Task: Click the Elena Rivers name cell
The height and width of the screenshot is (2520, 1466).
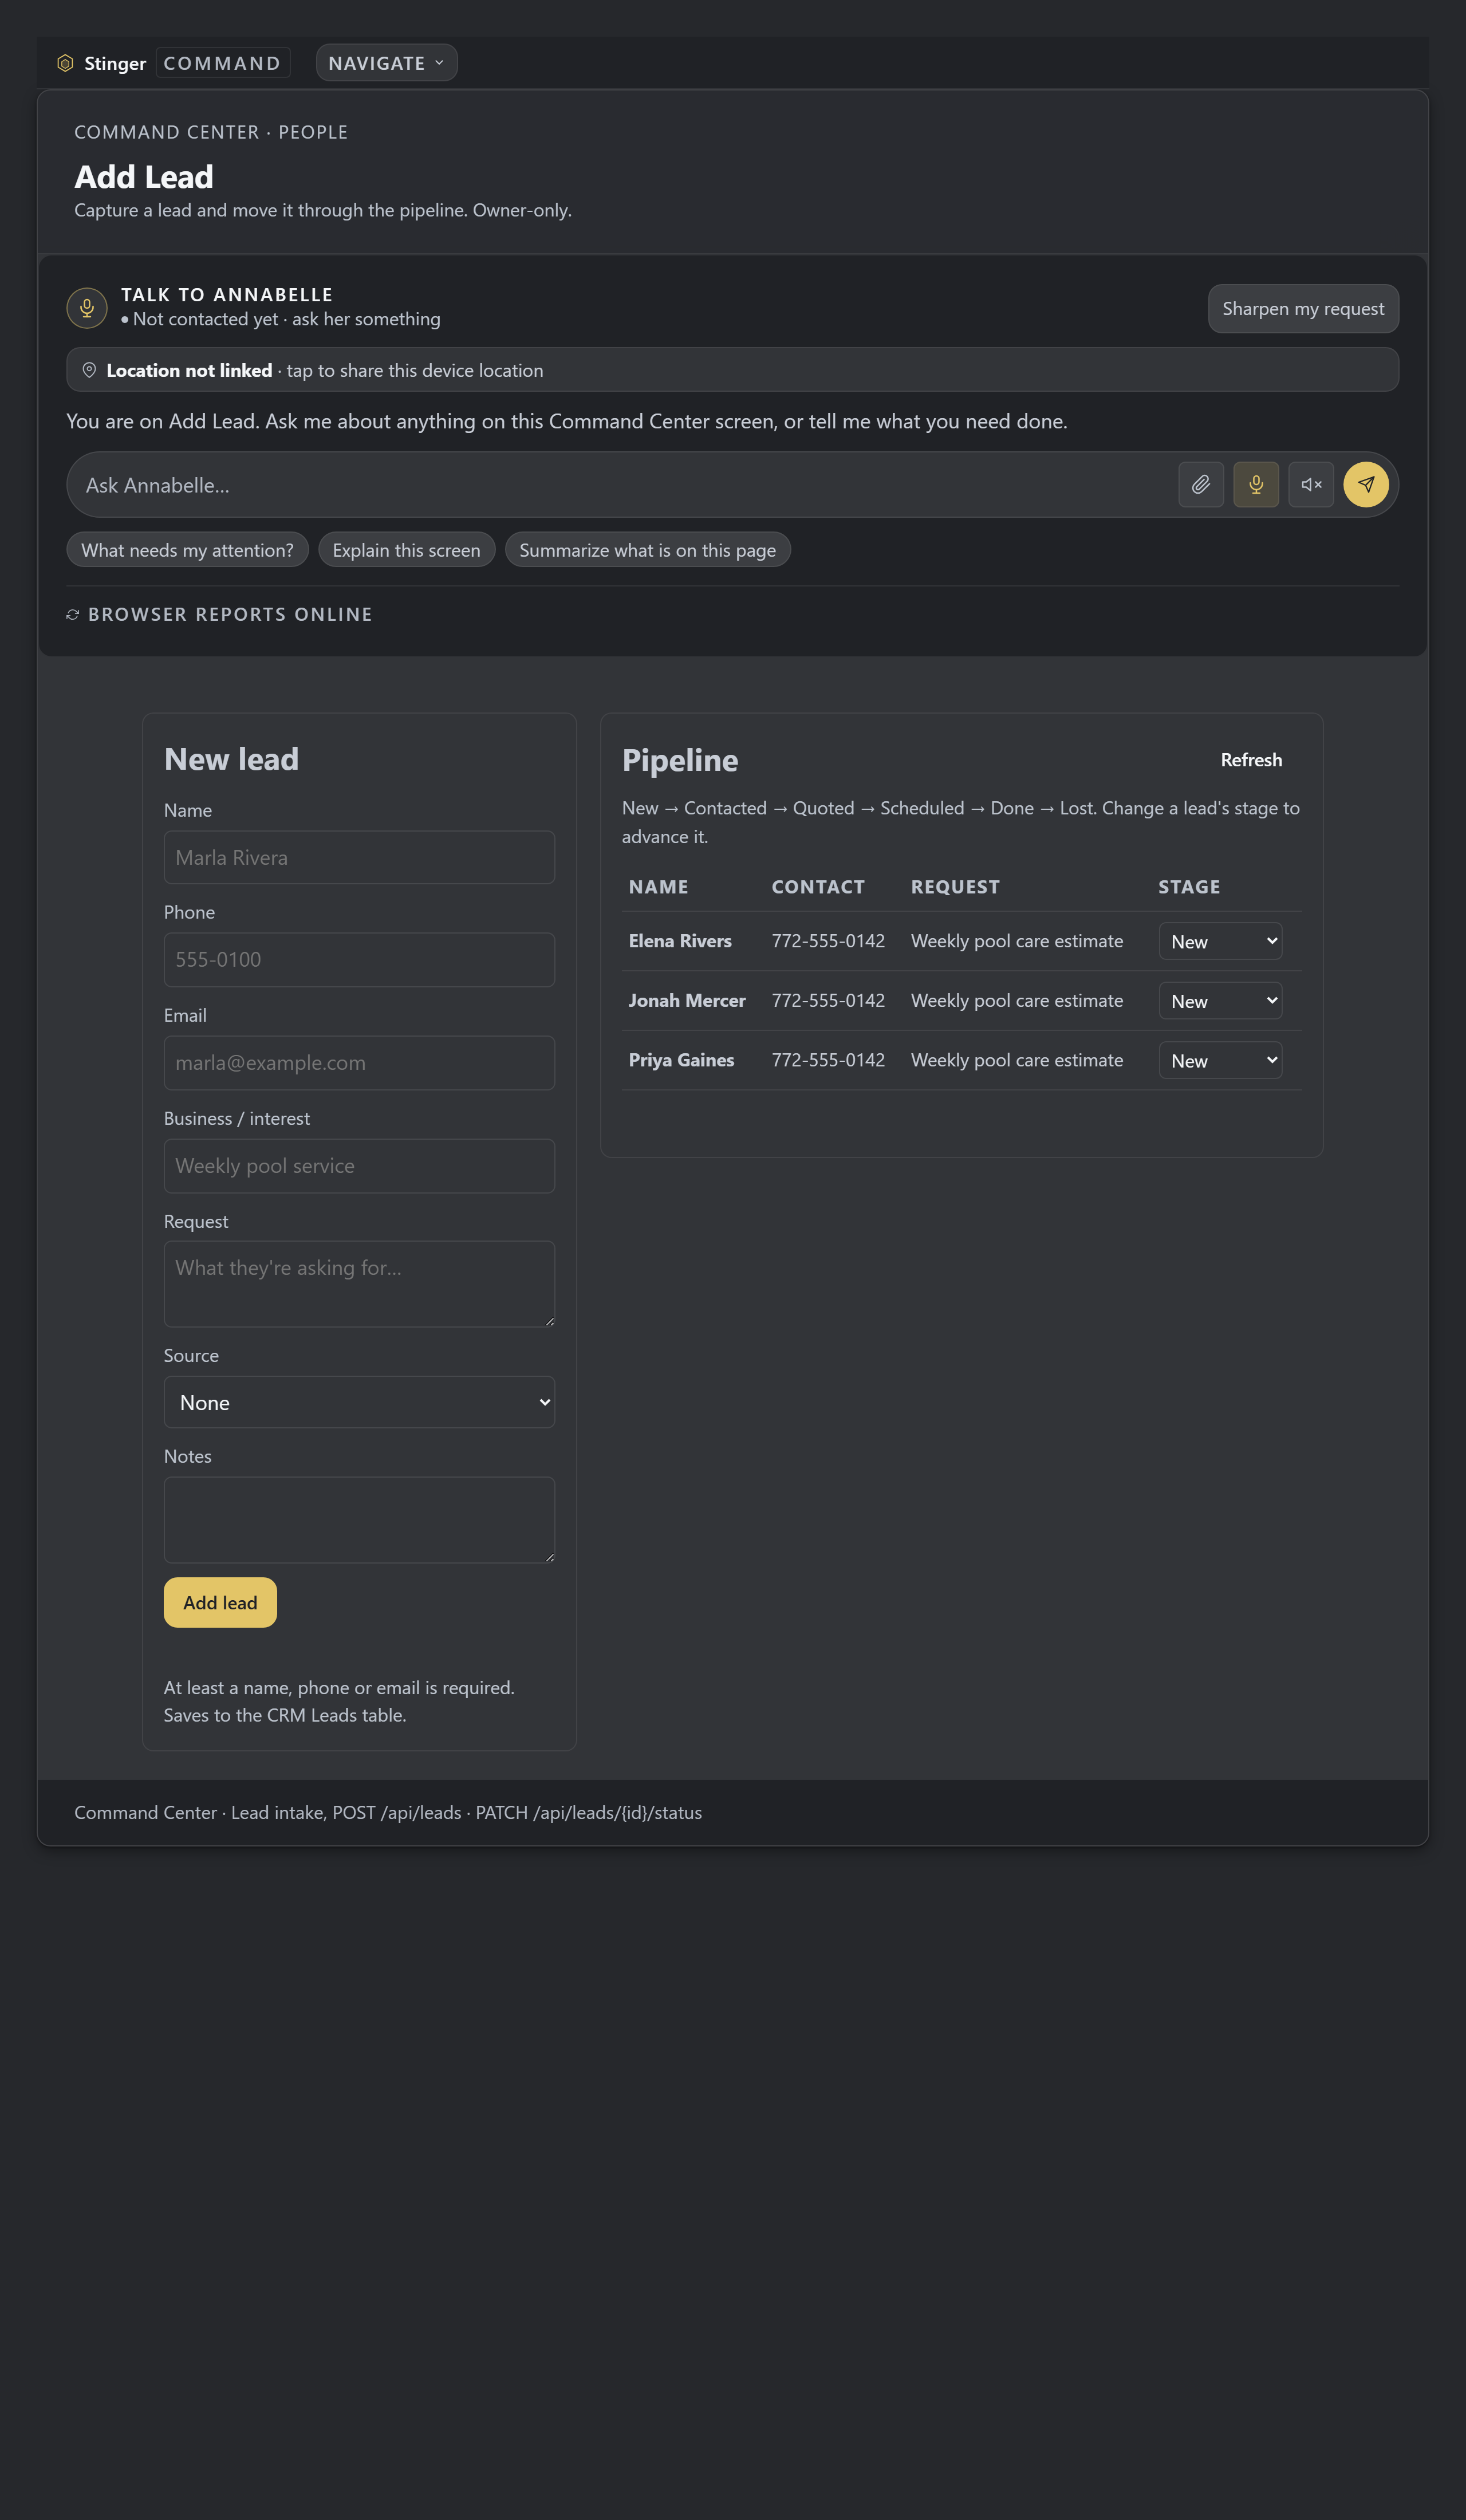Action: [x=680, y=941]
